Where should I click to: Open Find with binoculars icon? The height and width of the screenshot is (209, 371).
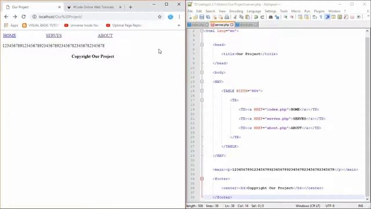point(271,17)
